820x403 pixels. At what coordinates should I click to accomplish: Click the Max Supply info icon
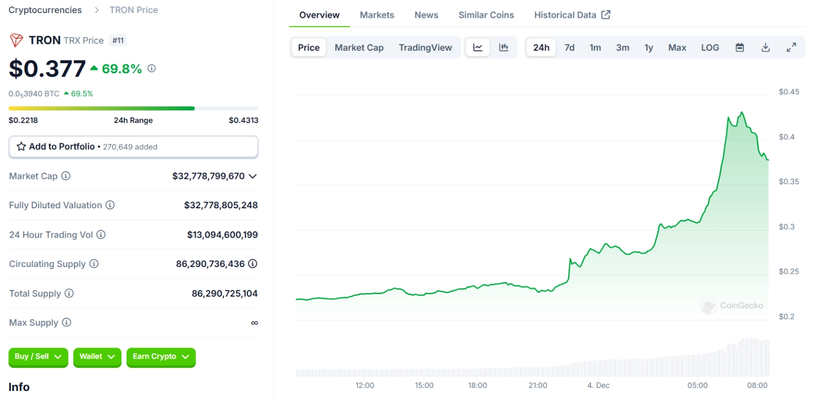pyautogui.click(x=66, y=322)
